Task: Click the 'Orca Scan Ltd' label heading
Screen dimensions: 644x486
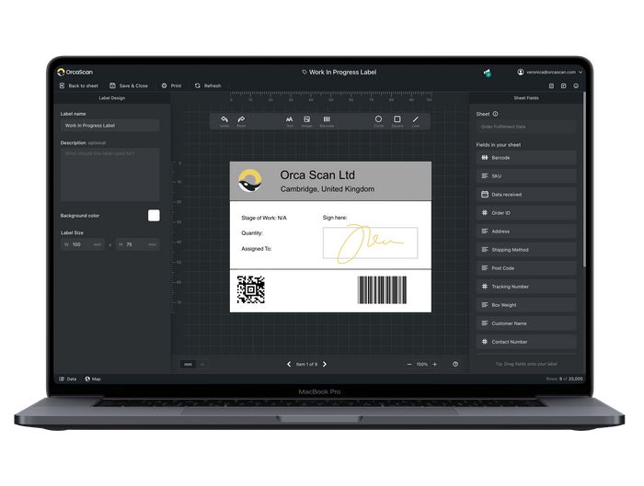Action: (317, 175)
